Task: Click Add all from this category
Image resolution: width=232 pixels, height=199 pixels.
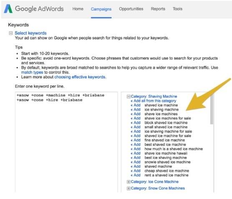Action: tap(154, 101)
